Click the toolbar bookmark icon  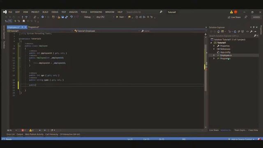tap(24, 21)
